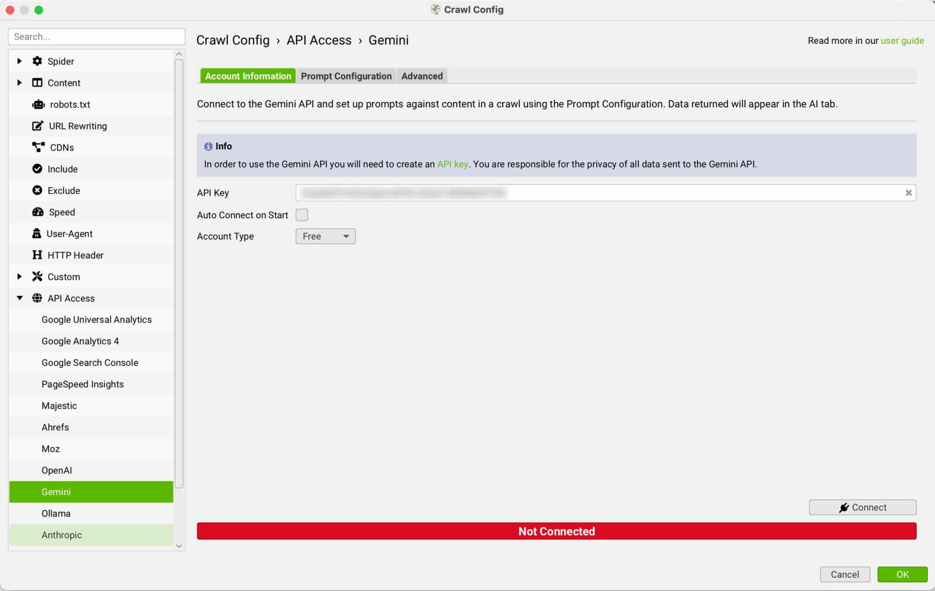Clear the API Key field

tap(909, 192)
